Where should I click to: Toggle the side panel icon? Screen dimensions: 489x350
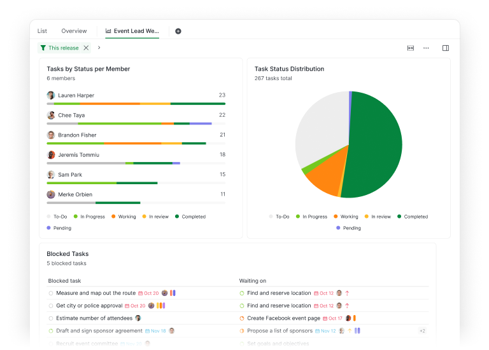point(446,48)
